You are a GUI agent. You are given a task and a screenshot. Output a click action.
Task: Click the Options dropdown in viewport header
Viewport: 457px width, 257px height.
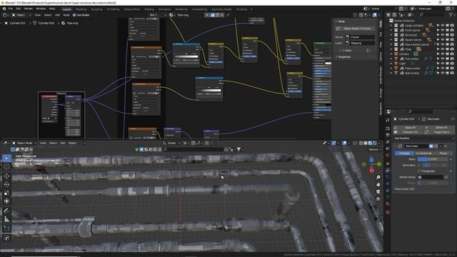tap(374, 149)
